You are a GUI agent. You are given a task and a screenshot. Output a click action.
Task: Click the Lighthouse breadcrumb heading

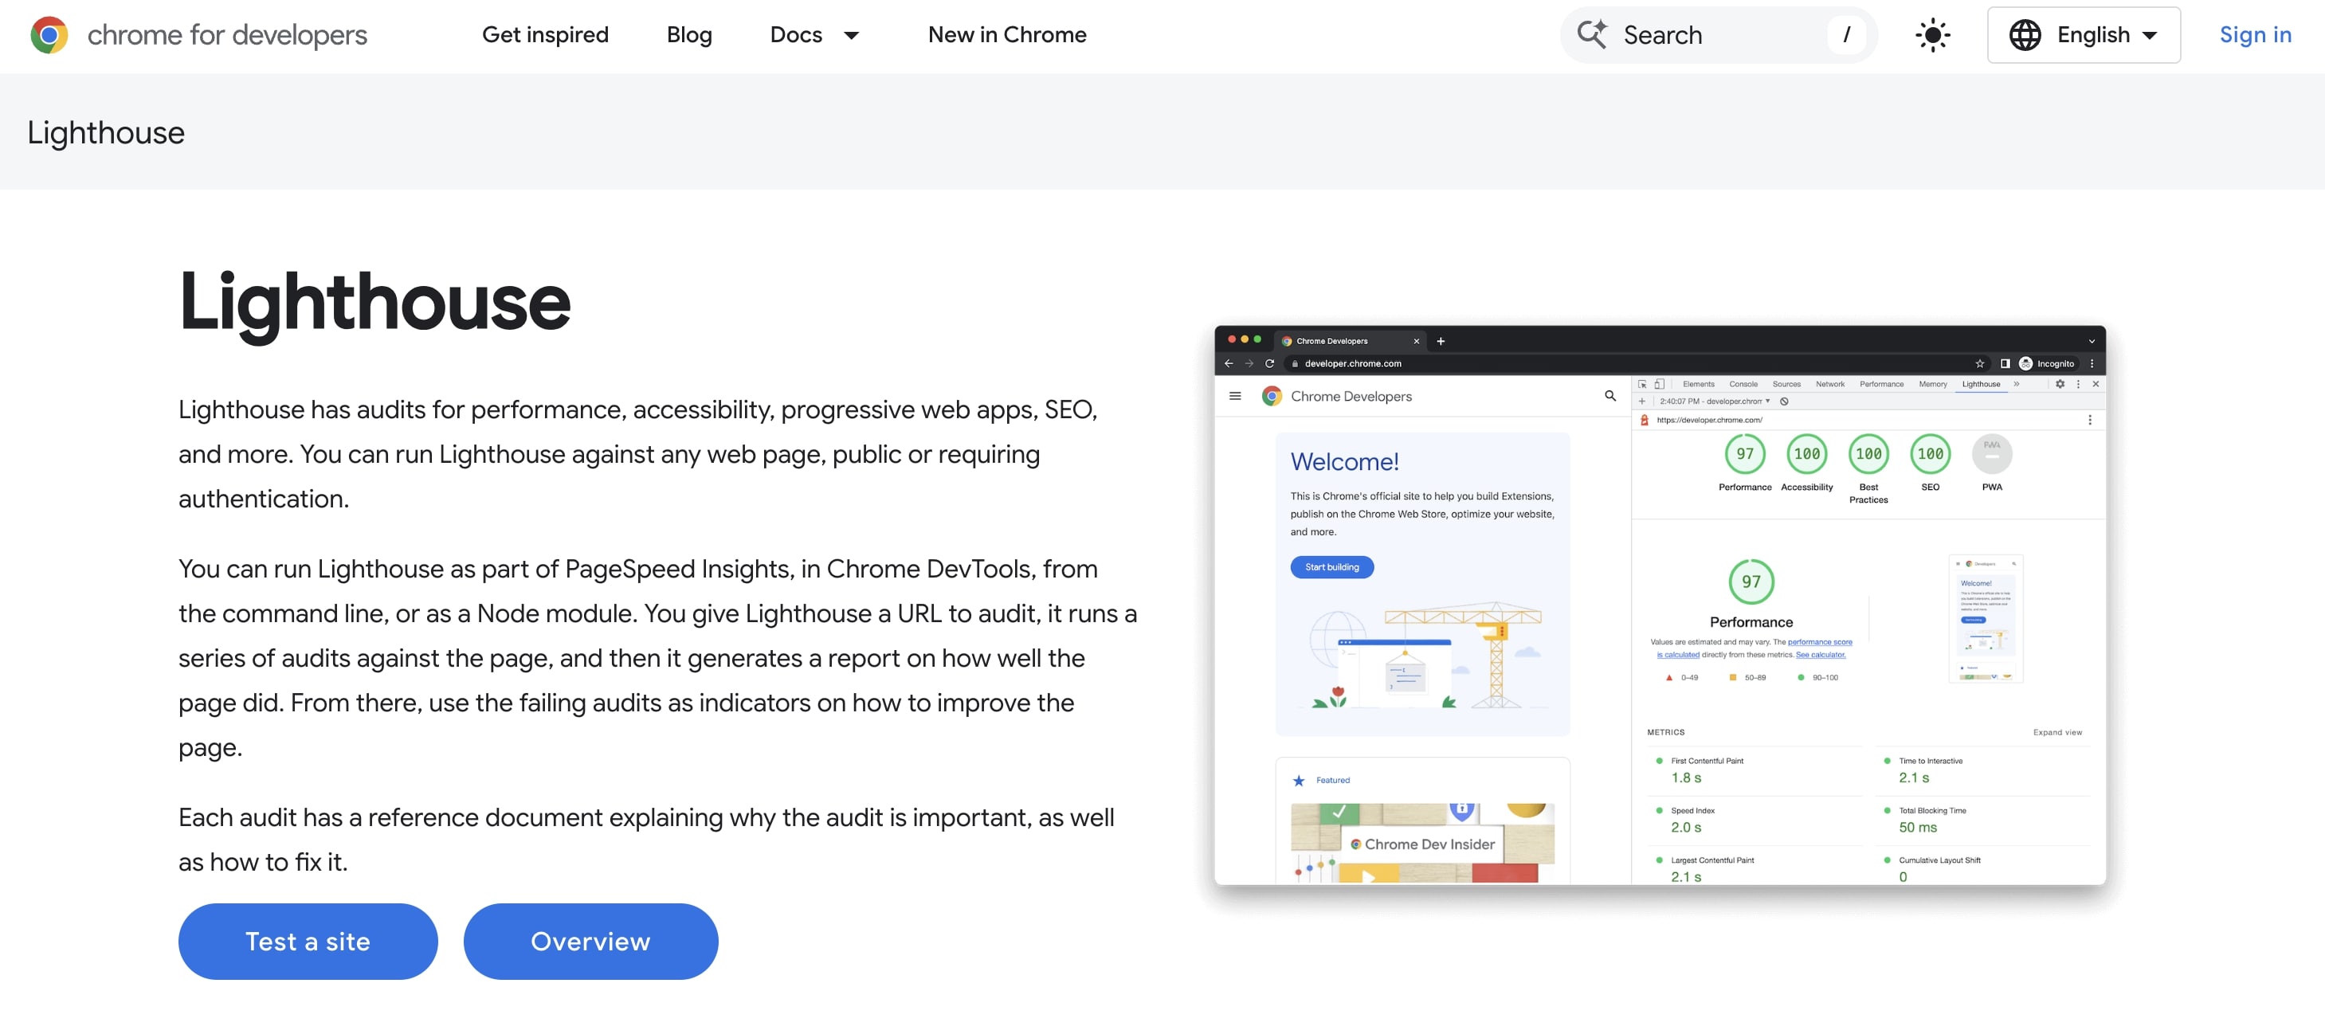[x=106, y=132]
